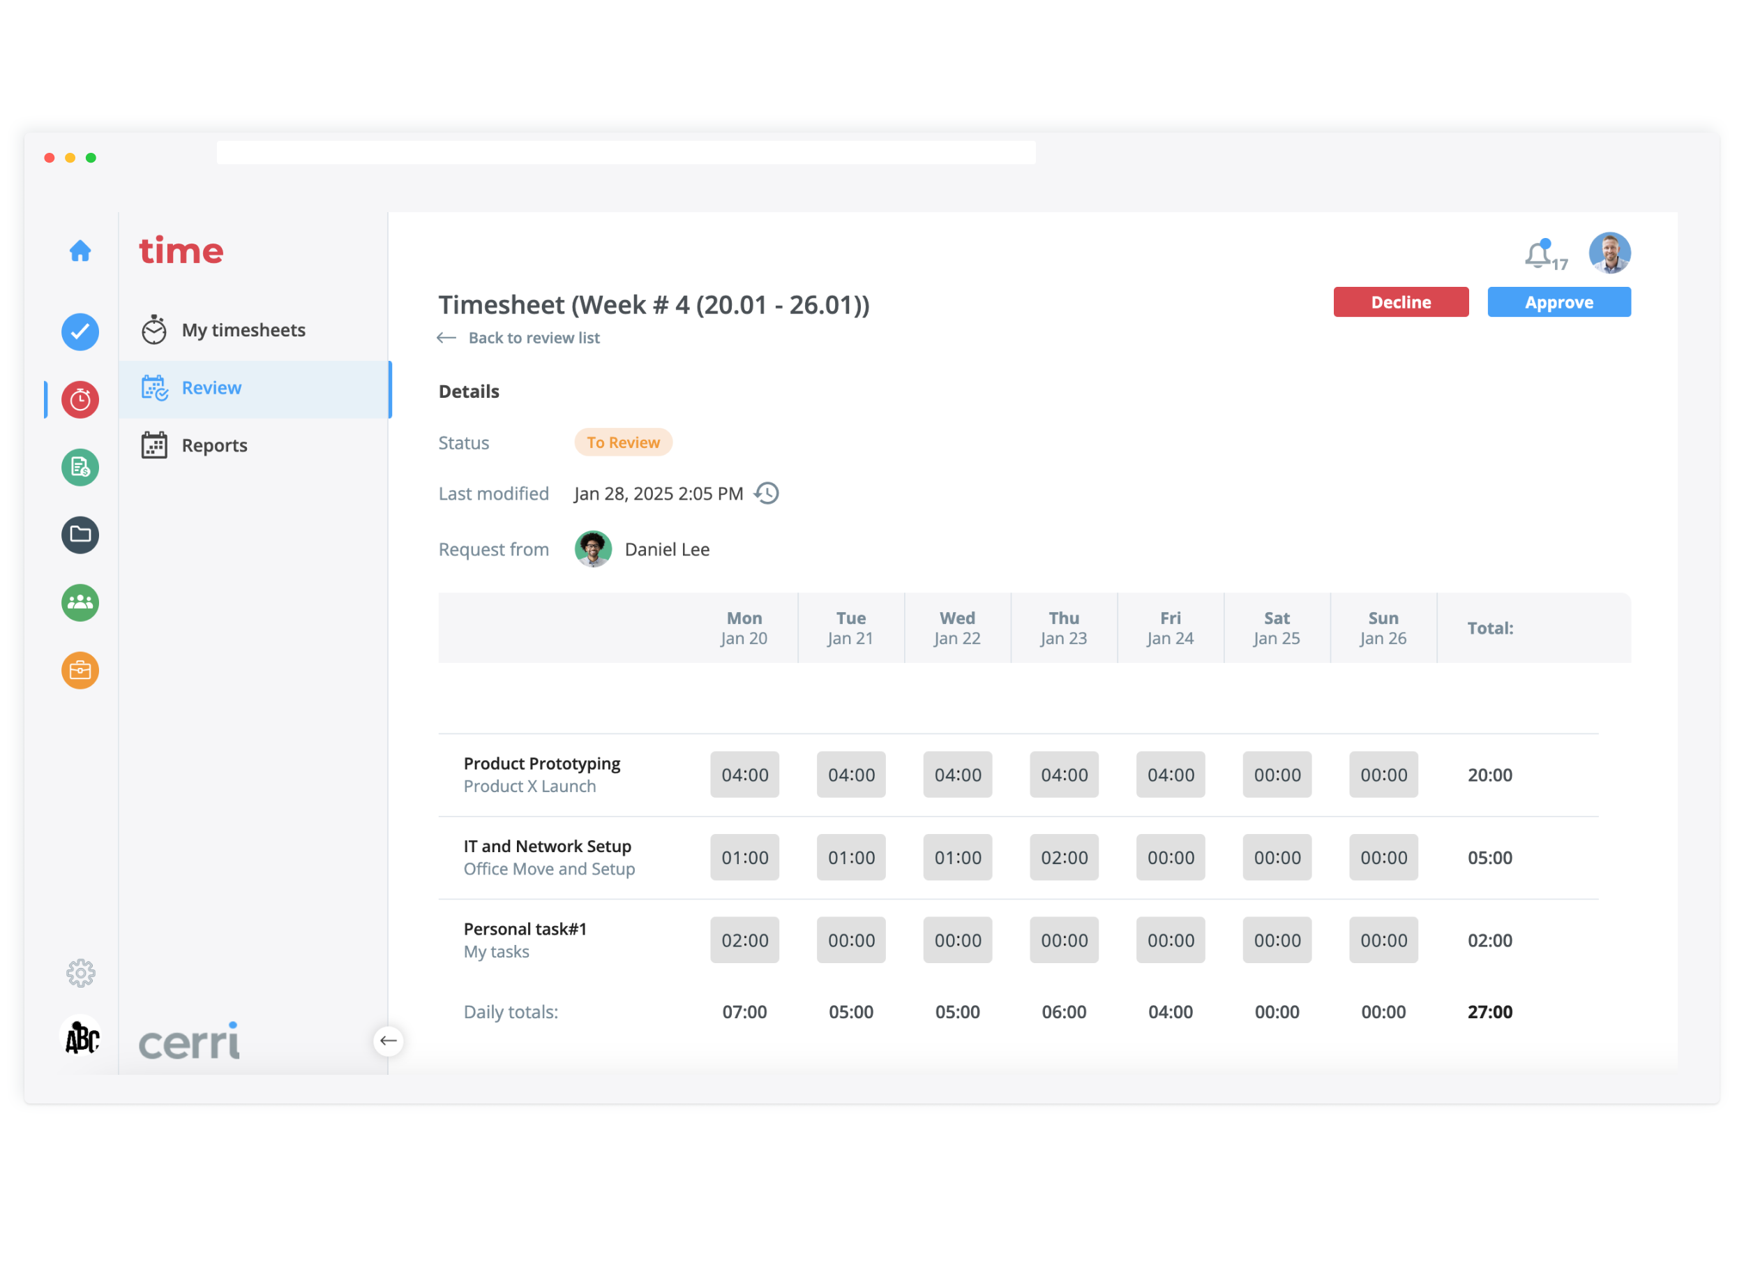Go back to review list
The height and width of the screenshot is (1280, 1744).
(x=534, y=338)
